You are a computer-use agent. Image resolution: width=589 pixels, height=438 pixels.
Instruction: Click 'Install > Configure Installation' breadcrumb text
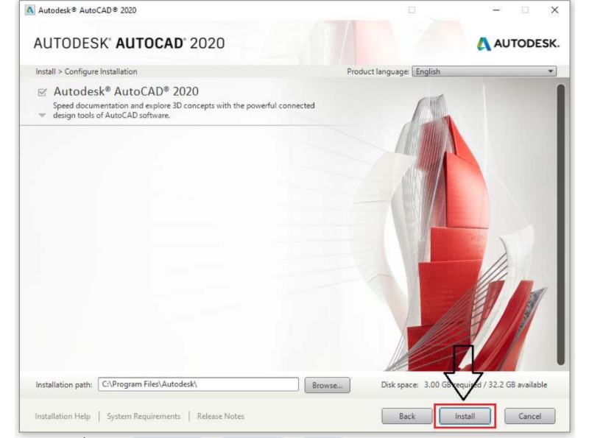point(86,71)
